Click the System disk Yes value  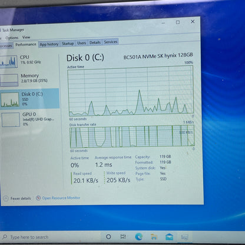163,168
